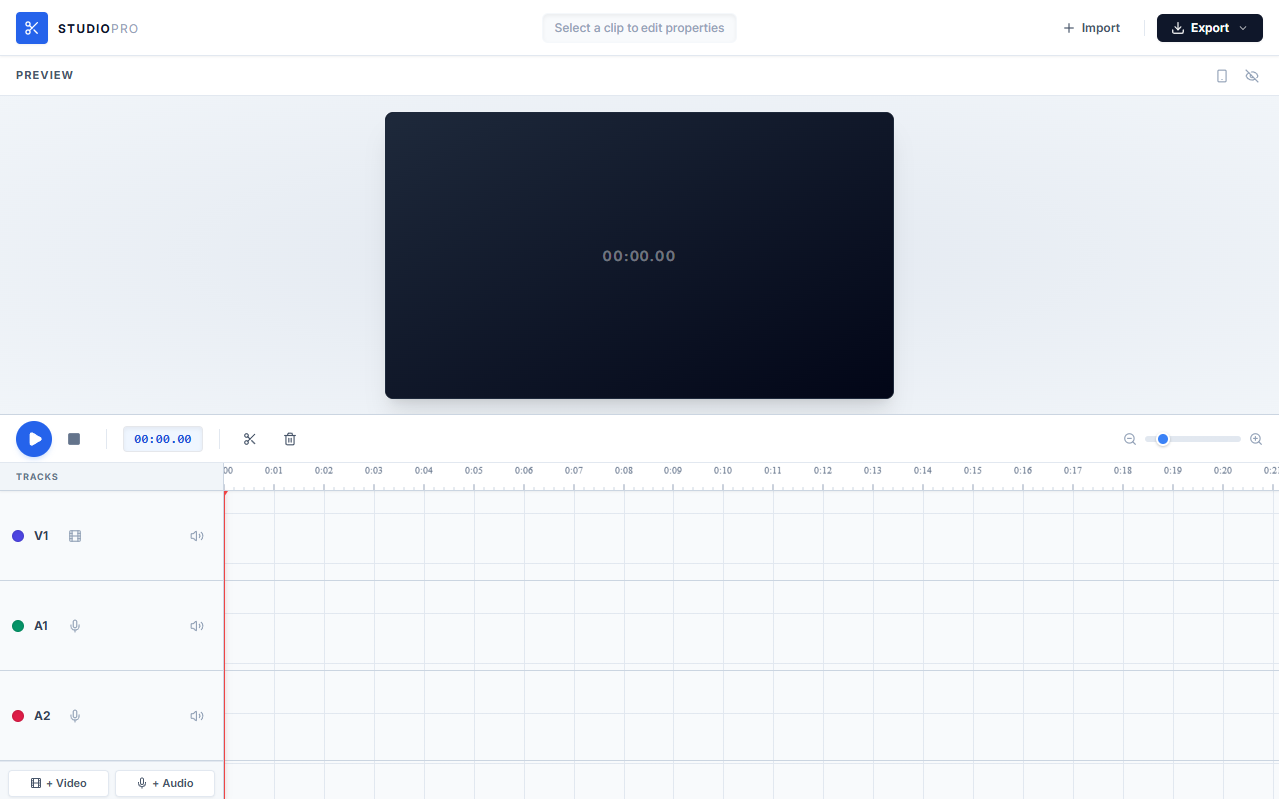
Task: Zoom in the timeline
Action: tap(1256, 439)
